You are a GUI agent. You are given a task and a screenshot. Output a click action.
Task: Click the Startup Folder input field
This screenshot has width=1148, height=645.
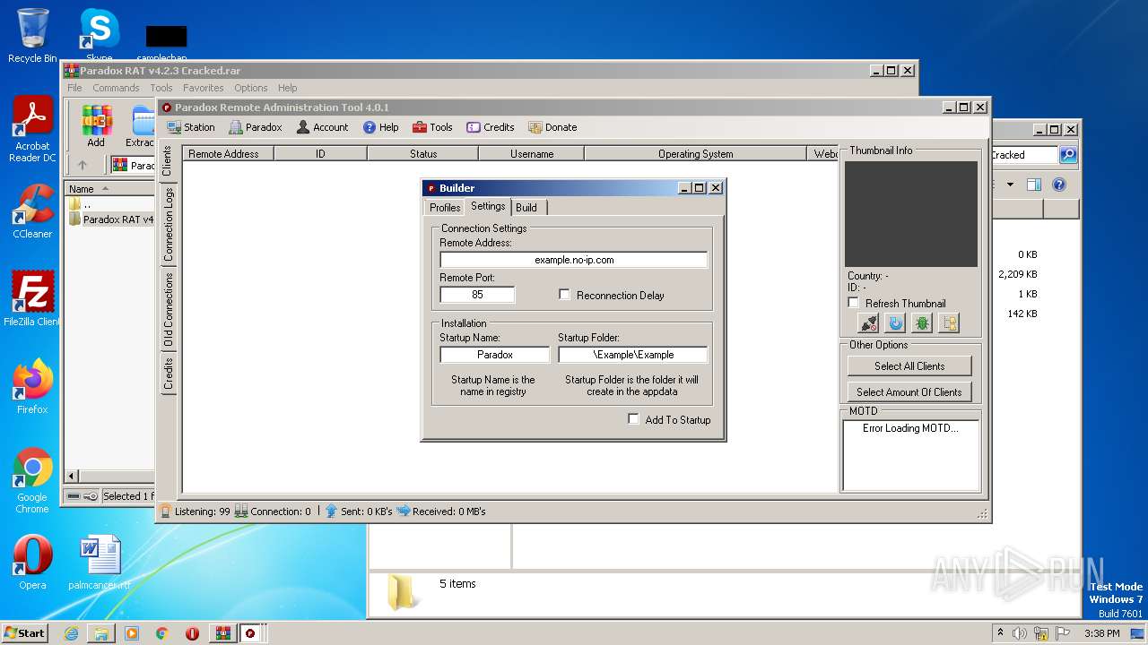click(x=633, y=355)
